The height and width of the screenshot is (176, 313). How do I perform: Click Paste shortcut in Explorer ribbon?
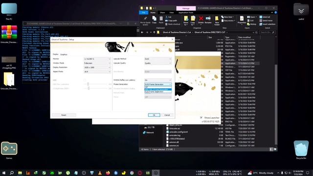point(173,24)
